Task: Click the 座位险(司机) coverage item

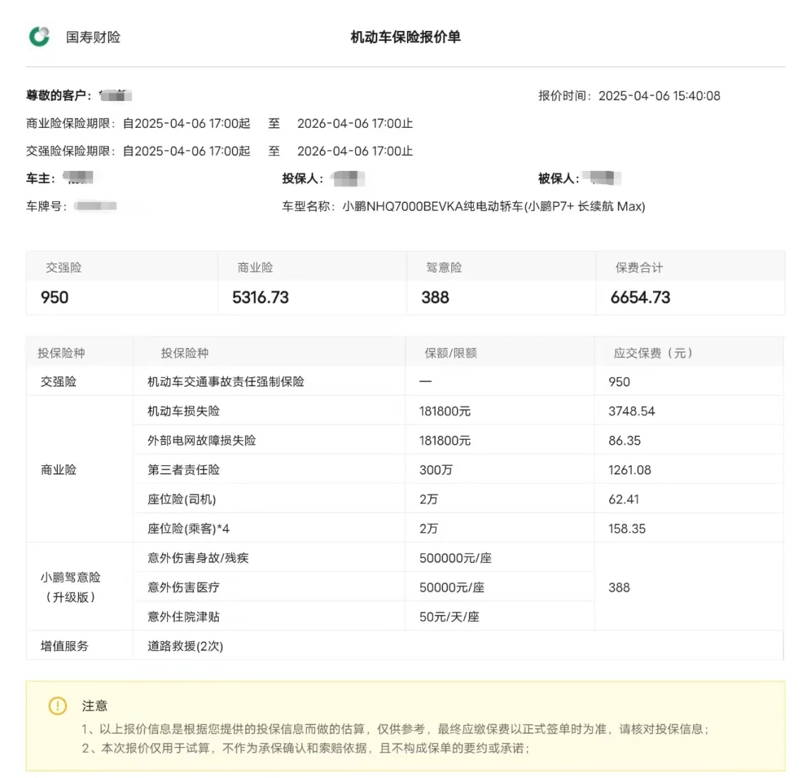Action: pos(182,499)
